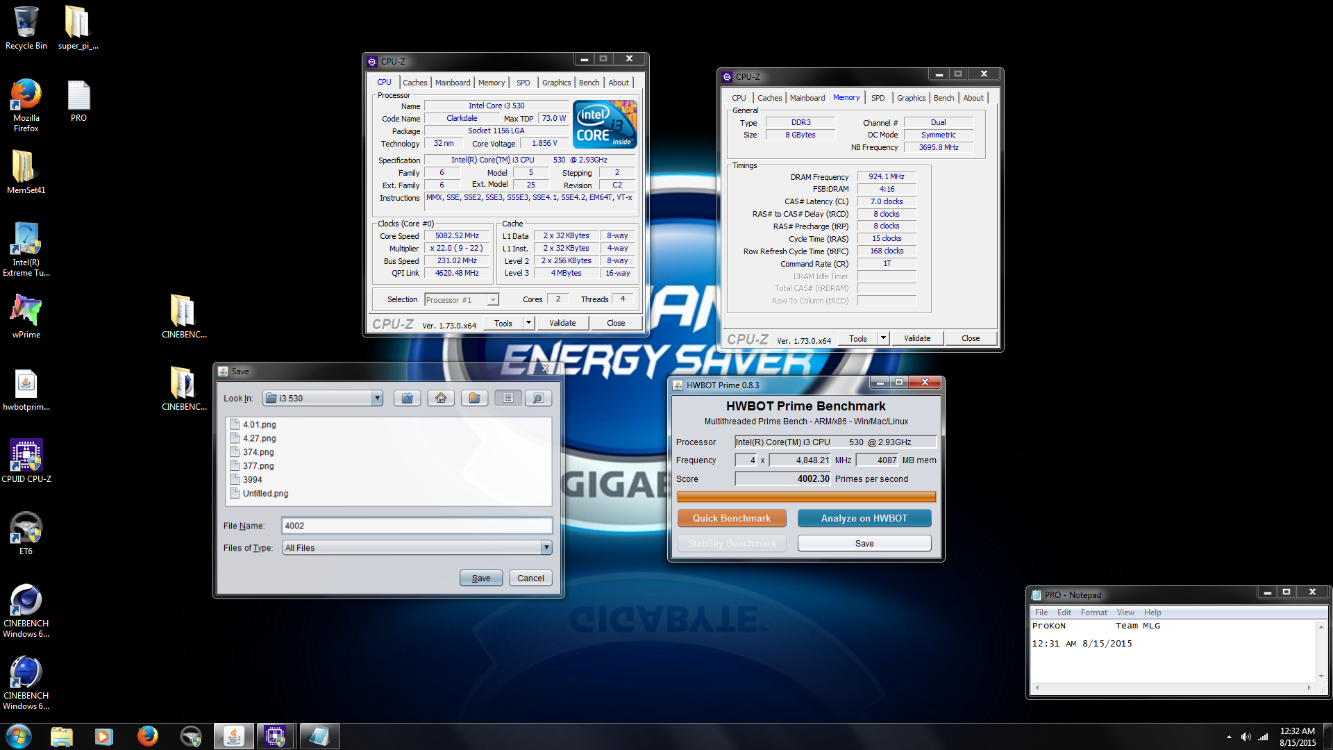Open Recycle Bin desktop icon
Viewport: 1333px width, 750px height.
point(26,28)
